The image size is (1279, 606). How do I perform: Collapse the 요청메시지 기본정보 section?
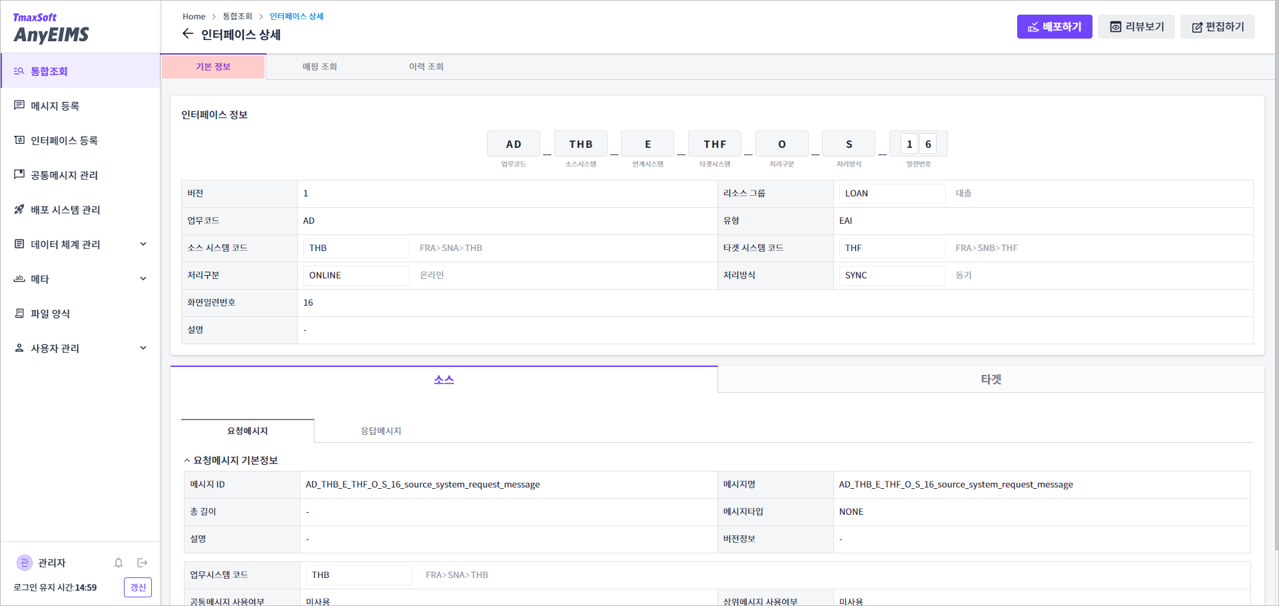click(x=187, y=461)
